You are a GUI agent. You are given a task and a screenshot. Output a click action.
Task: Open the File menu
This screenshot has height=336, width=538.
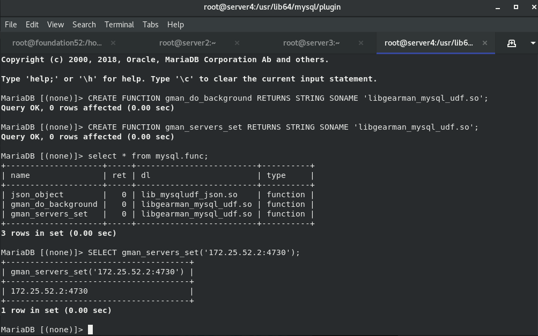[11, 25]
